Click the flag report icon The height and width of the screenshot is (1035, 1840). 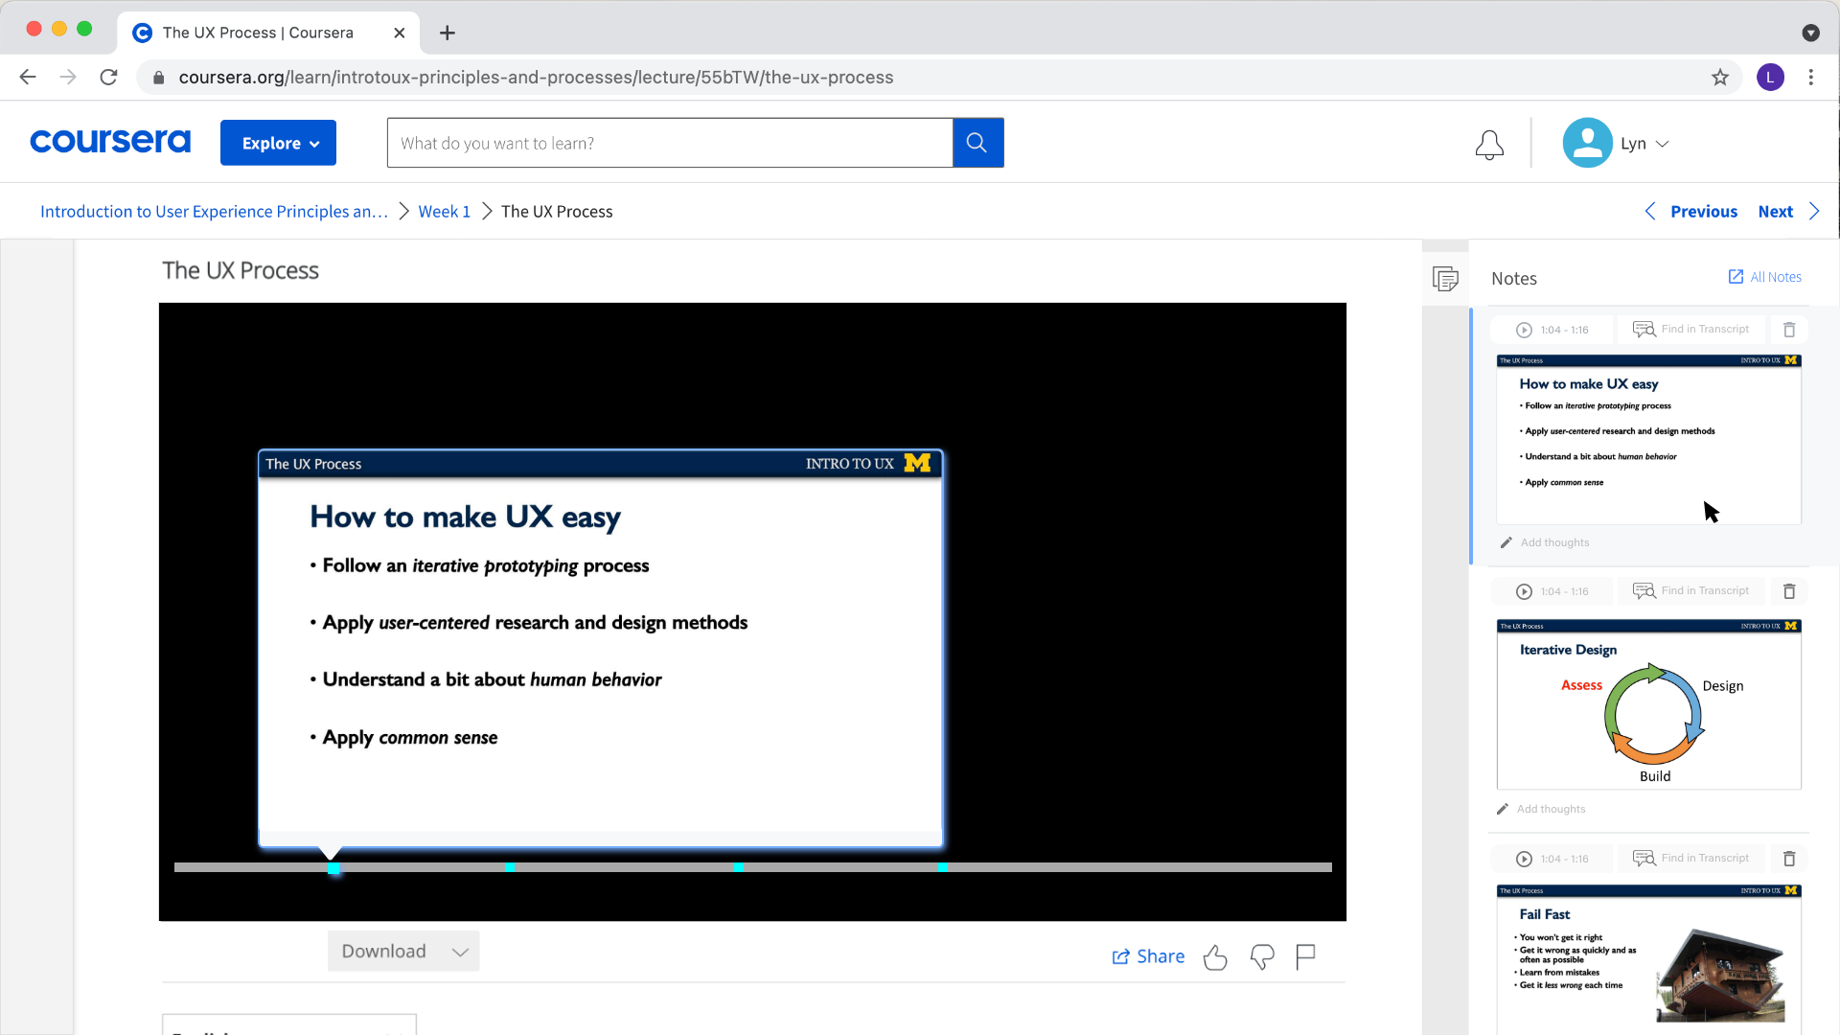tap(1305, 956)
